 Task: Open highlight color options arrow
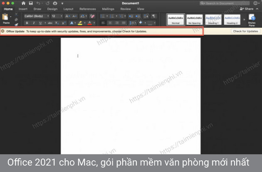pyautogui.click(x=85, y=23)
